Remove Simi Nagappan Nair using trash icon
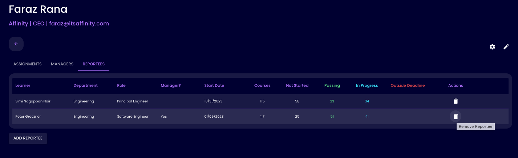Viewport: 518px width, 158px height. tap(456, 101)
